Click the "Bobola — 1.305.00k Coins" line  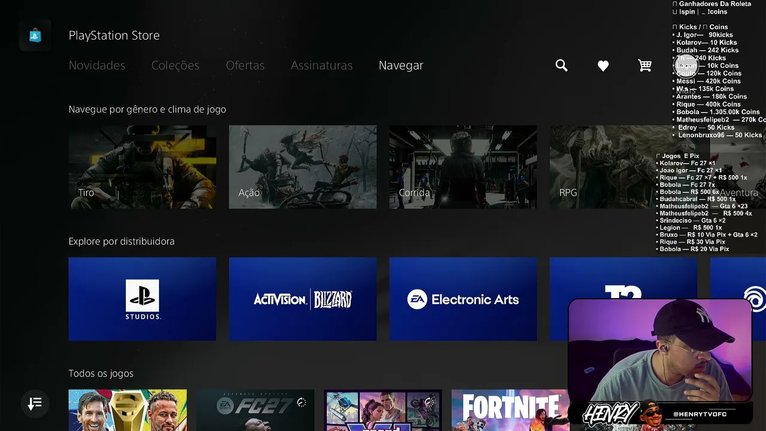pos(716,112)
